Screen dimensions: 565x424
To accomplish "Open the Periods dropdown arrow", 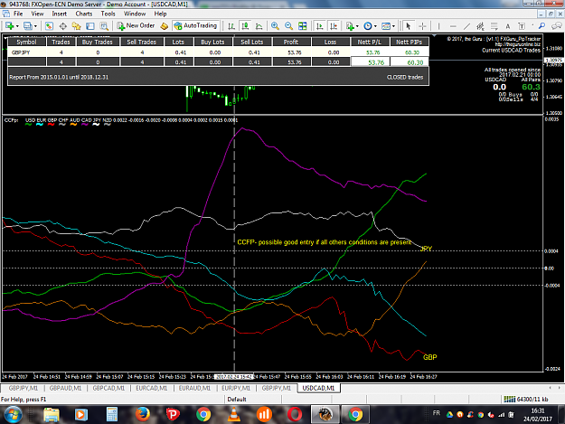I will click(375, 26).
